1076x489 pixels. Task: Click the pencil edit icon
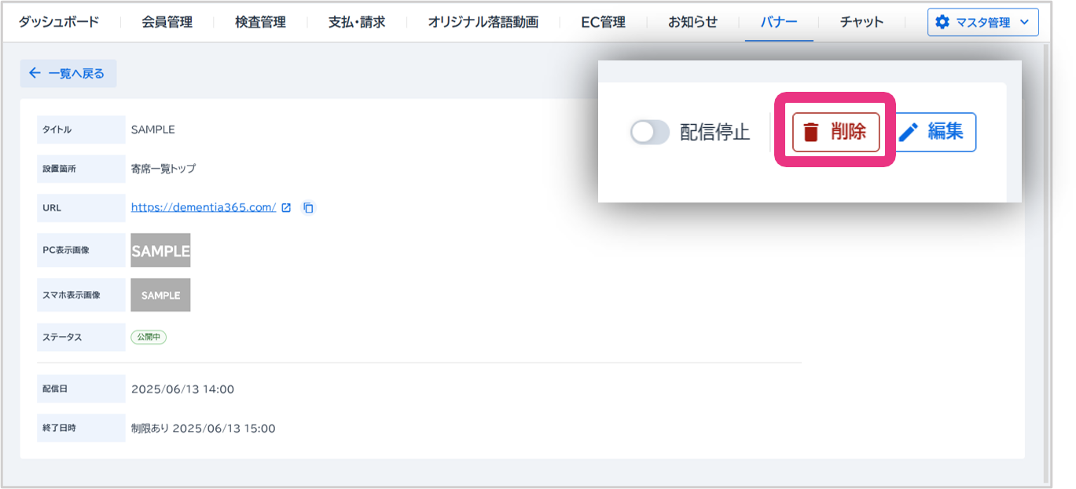click(909, 132)
